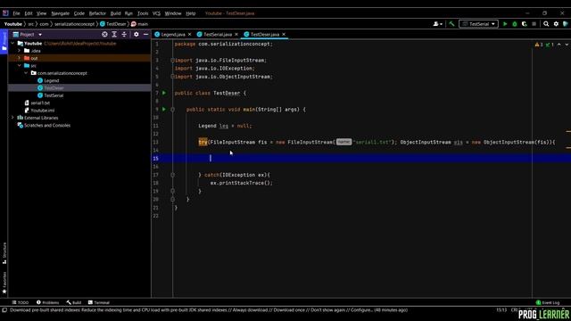571x321 pixels.
Task: Run with Coverage from the toolbar
Action: pyautogui.click(x=525, y=24)
